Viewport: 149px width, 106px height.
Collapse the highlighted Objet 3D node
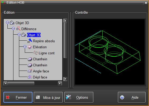pos(19,35)
